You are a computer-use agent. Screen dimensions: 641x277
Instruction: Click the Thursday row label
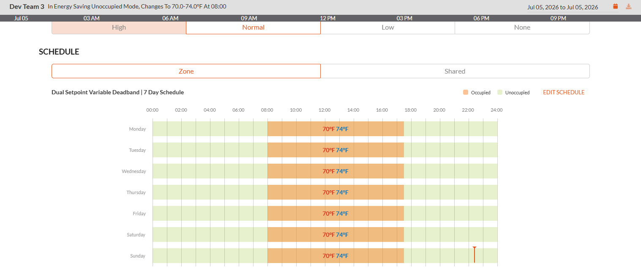pos(136,192)
